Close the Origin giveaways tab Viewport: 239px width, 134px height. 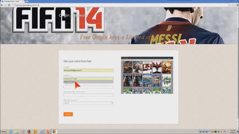point(23,1)
